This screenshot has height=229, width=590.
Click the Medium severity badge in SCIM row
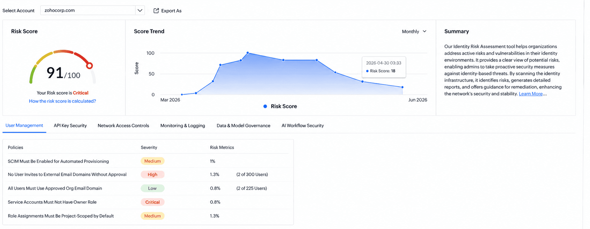click(x=153, y=161)
